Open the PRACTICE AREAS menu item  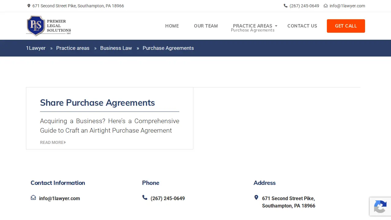click(x=253, y=26)
